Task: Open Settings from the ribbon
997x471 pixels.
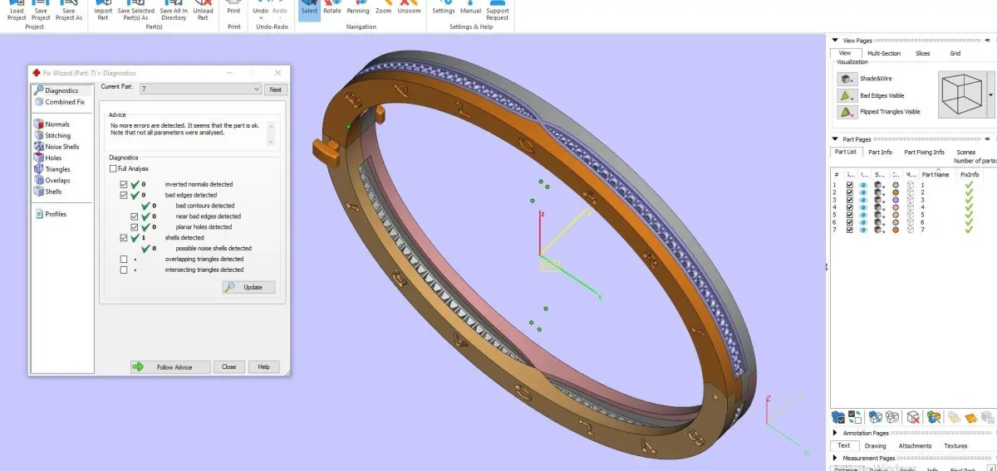Action: coord(444,8)
